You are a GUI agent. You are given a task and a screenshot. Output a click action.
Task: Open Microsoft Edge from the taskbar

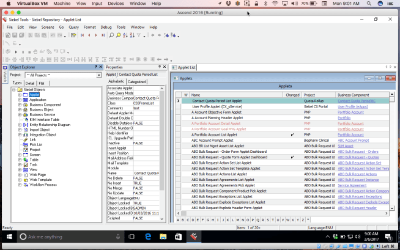(147, 237)
